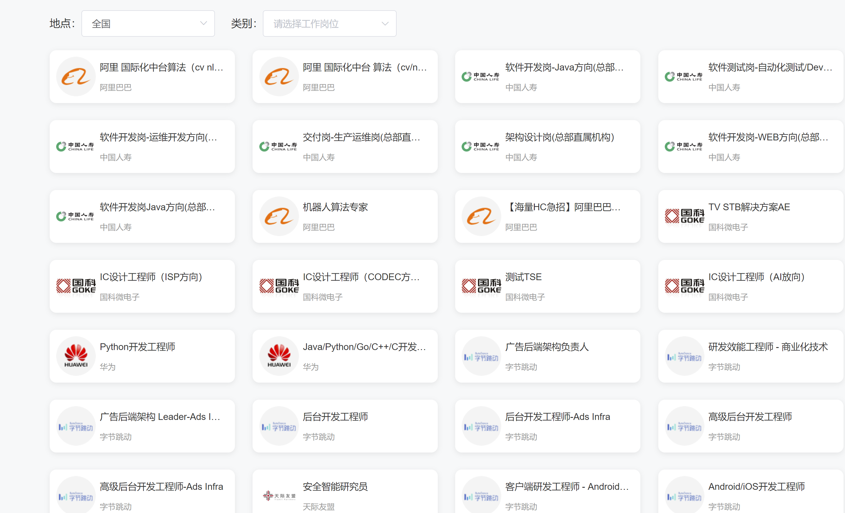
Task: Click Alibaba logo on 机器人算法专家 card
Action: click(279, 216)
